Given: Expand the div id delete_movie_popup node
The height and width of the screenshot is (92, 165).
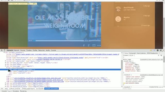Looking at the screenshot, I should (6, 86).
